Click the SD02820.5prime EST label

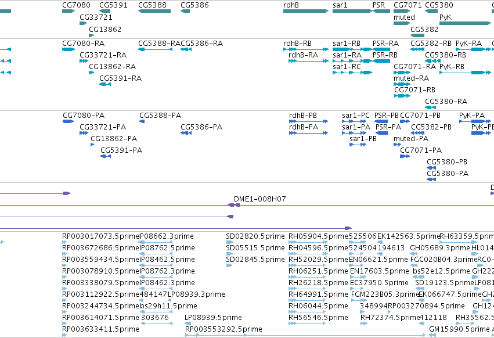(255, 236)
